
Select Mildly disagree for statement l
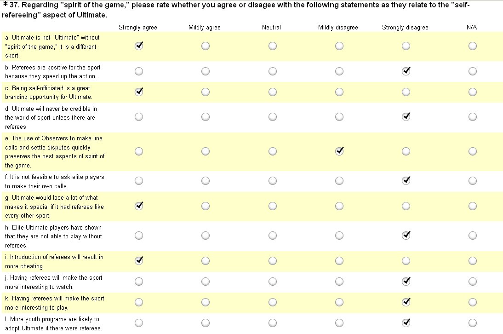pyautogui.click(x=339, y=323)
